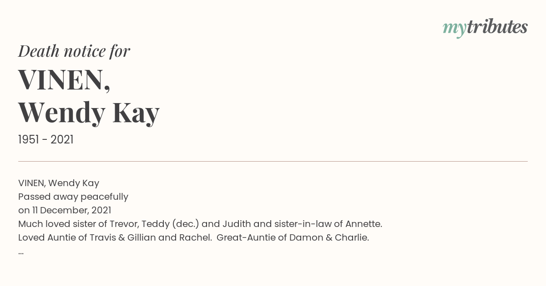Click the word 'my' in logo

pos(455,29)
